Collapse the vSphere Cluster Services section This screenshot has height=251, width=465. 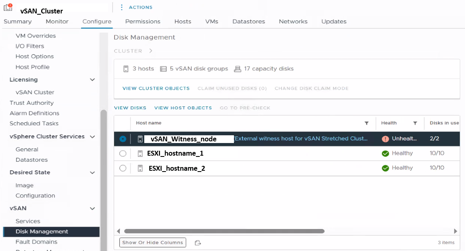tap(93, 137)
